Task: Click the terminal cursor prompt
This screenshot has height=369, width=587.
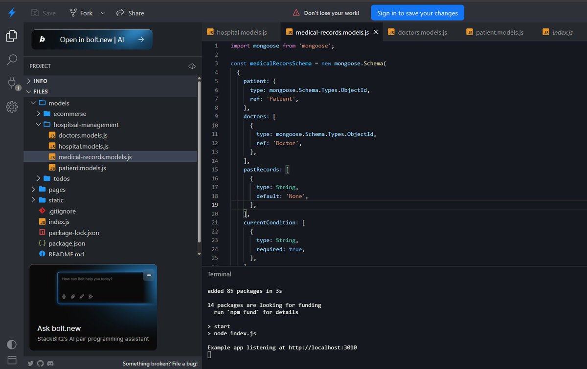Action: pos(209,355)
